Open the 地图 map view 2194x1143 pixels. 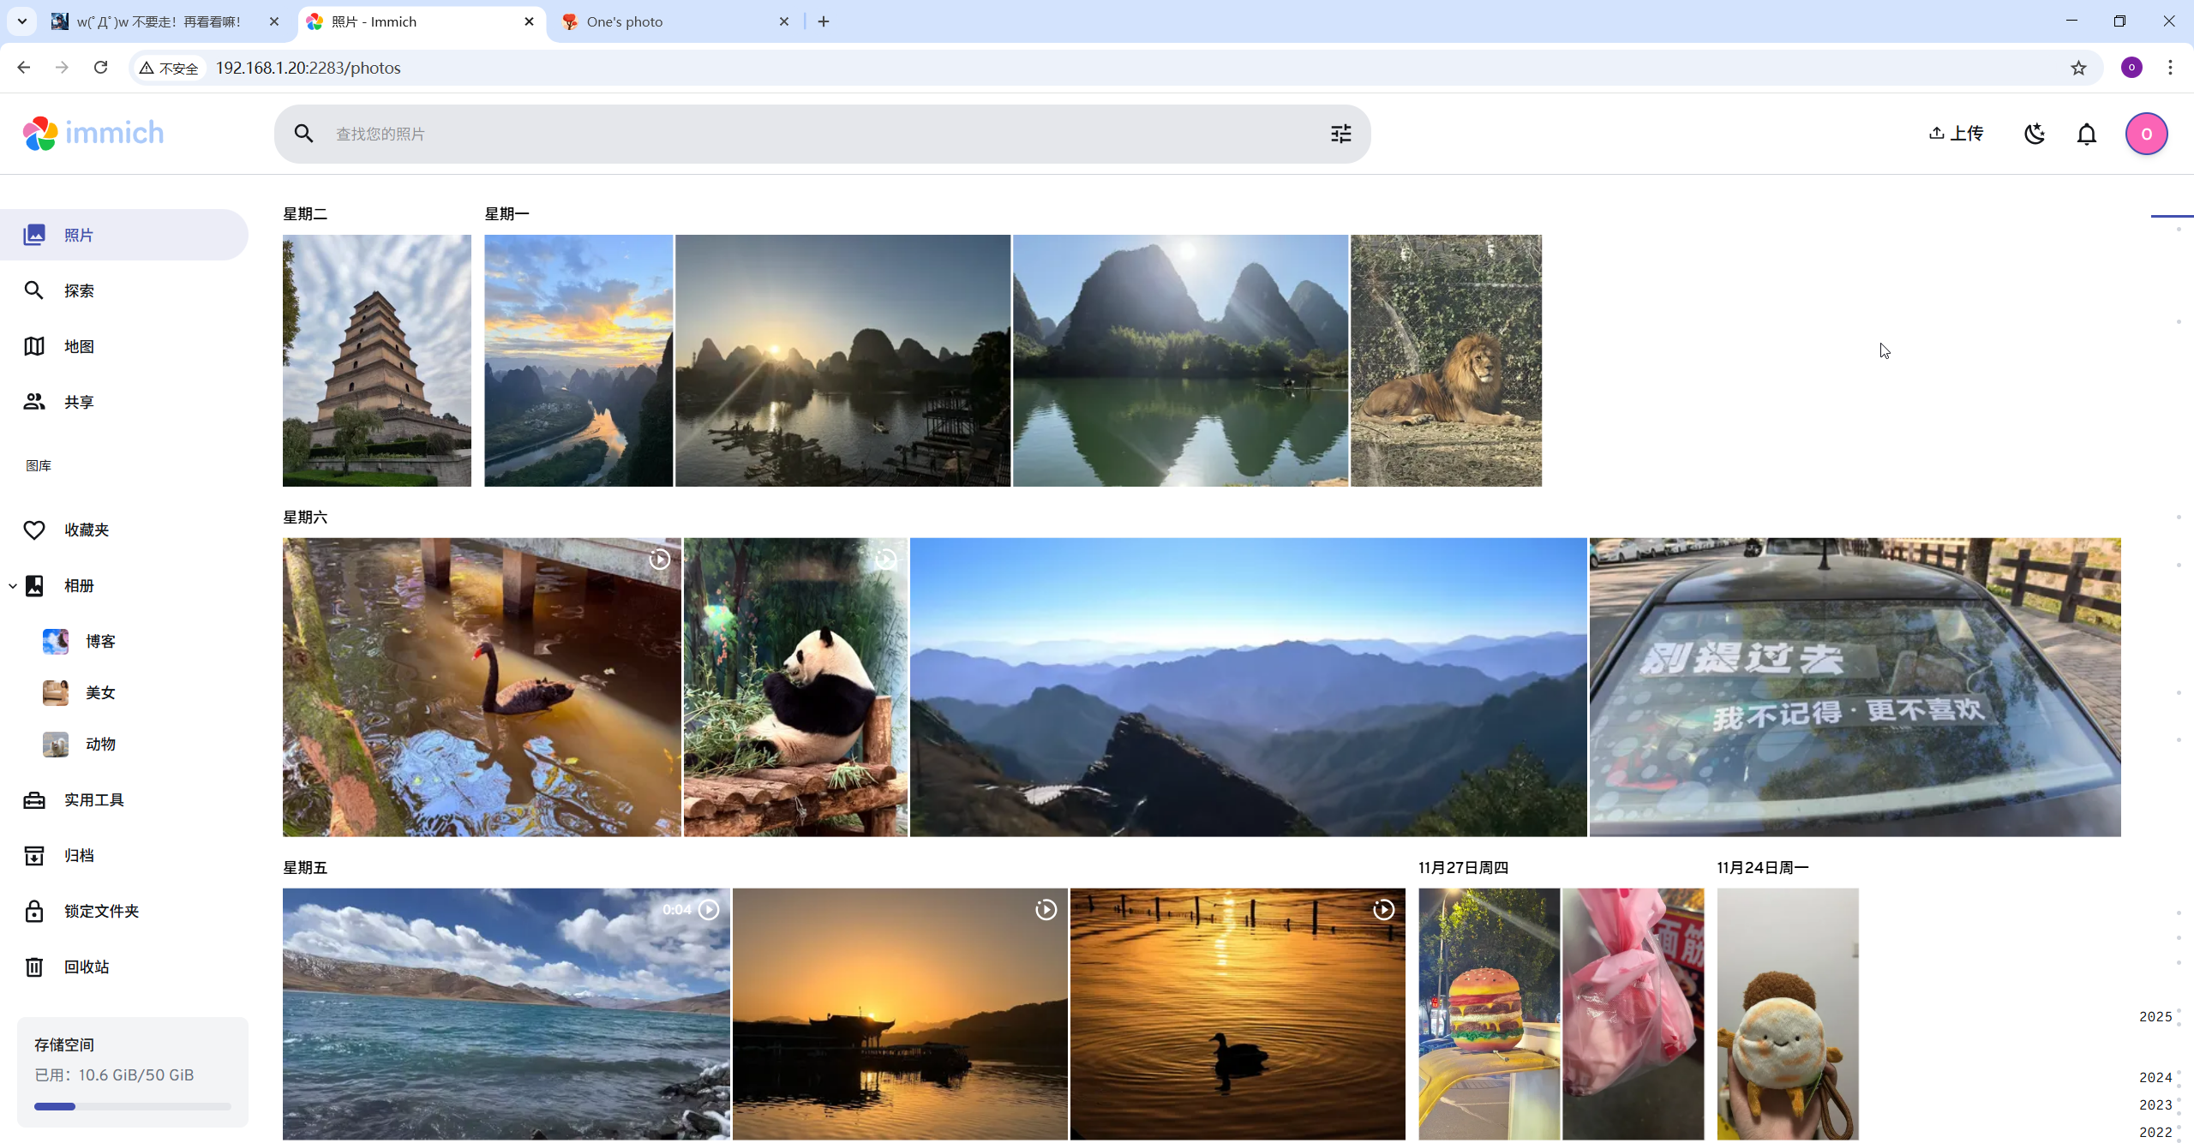pos(79,346)
